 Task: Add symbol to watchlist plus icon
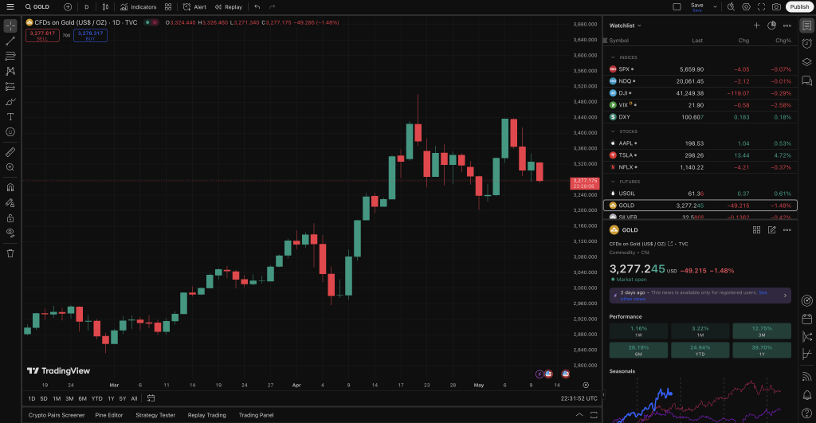click(756, 25)
